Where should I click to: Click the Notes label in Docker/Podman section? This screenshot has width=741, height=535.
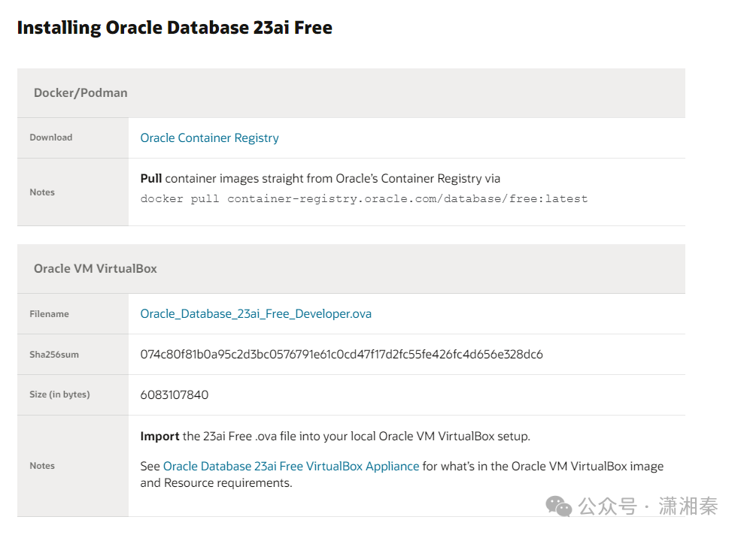42,192
